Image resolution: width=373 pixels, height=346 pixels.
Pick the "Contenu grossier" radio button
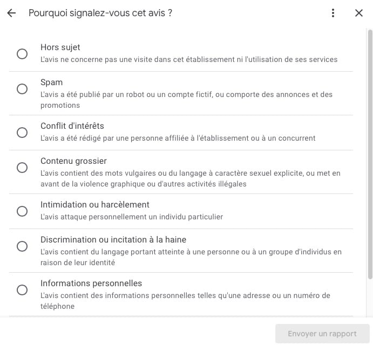(x=22, y=168)
